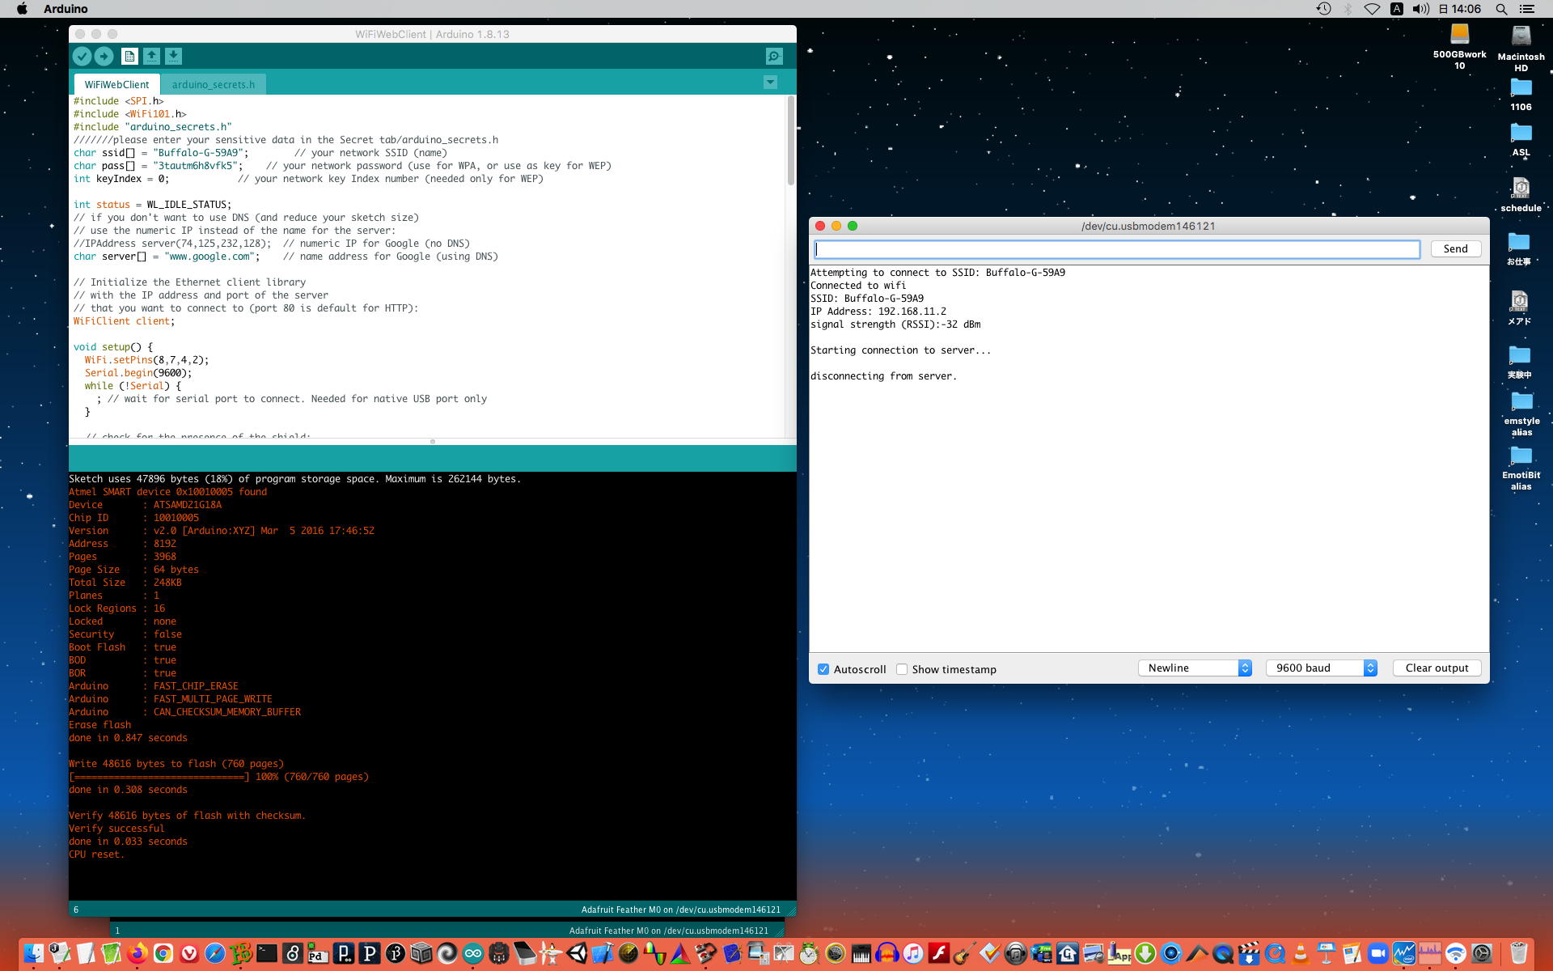Click the New sketch document icon

[129, 56]
